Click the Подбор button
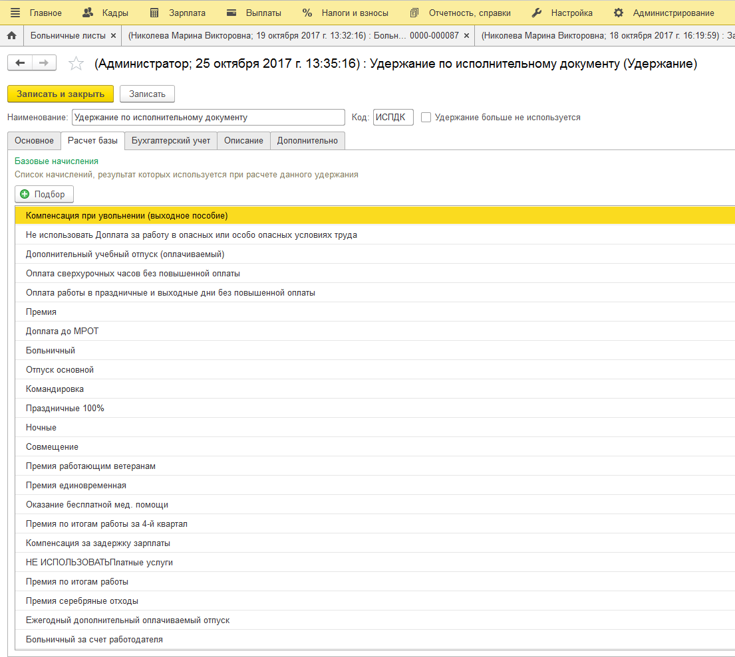The width and height of the screenshot is (735, 657). [44, 194]
